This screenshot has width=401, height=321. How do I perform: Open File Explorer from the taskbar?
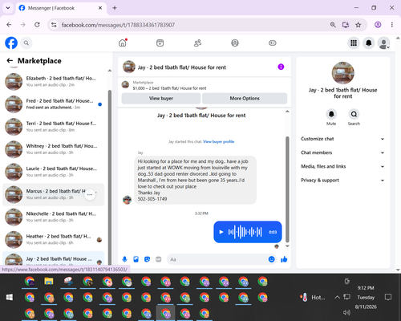point(49,281)
